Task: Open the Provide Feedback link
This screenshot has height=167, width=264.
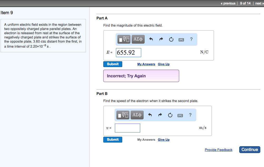Action: (x=218, y=150)
